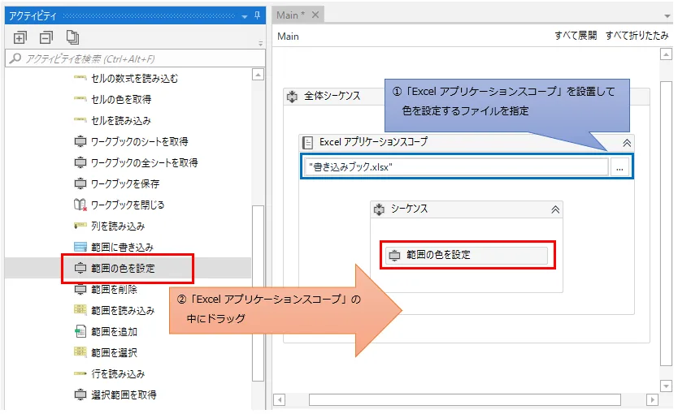This screenshot has height=414, width=678.
Task: Click the designer horizontal scroll left arrow
Action: point(280,399)
